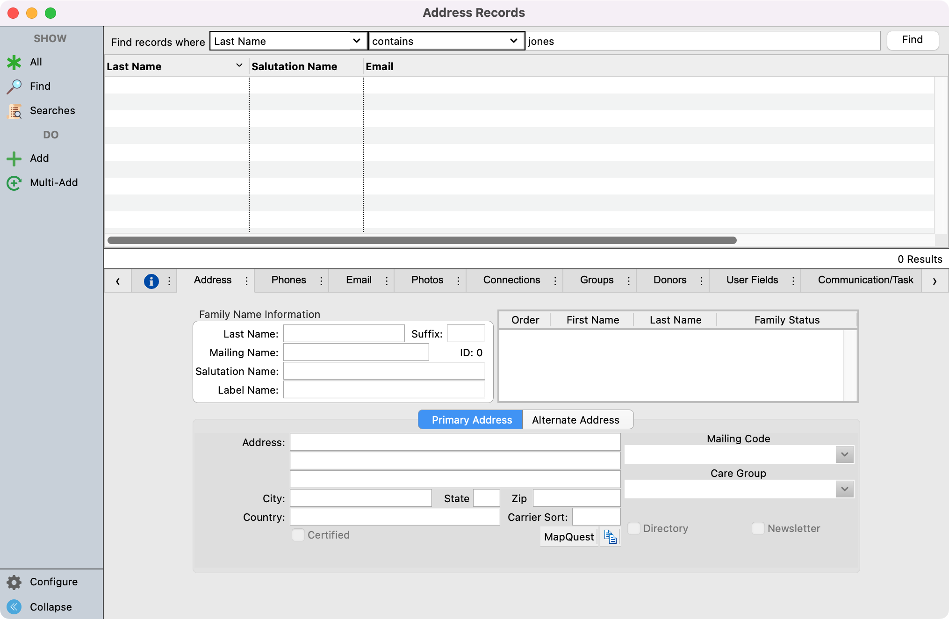Image resolution: width=949 pixels, height=619 pixels.
Task: Click the MapQuest button
Action: (569, 537)
